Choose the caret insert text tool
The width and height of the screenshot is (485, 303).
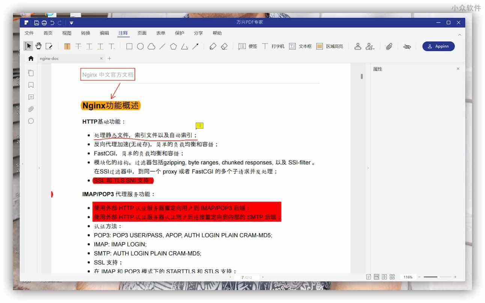point(112,46)
